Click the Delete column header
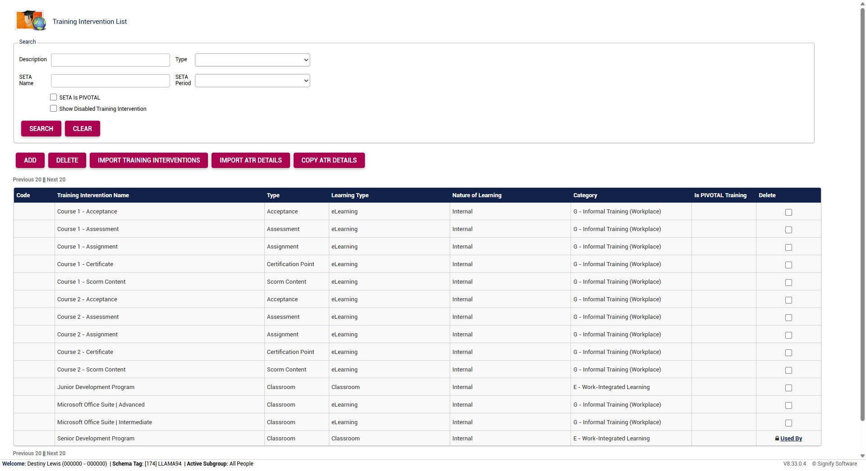The image size is (866, 471). point(767,195)
